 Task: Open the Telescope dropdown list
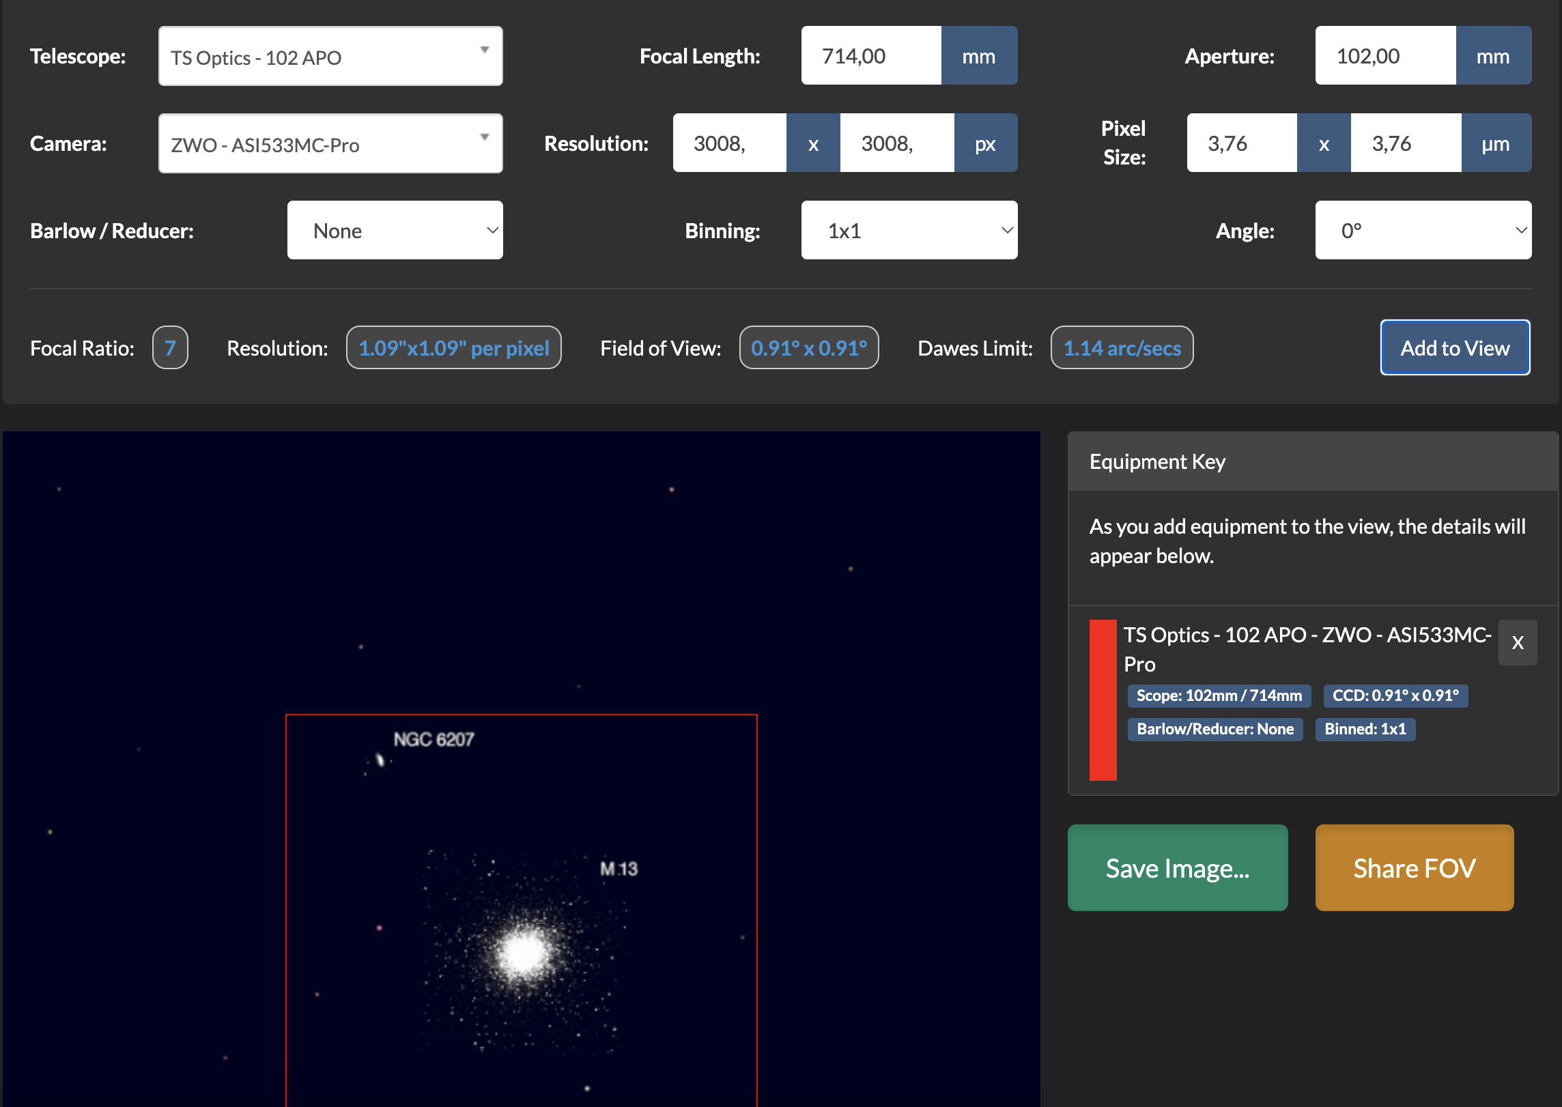click(330, 56)
